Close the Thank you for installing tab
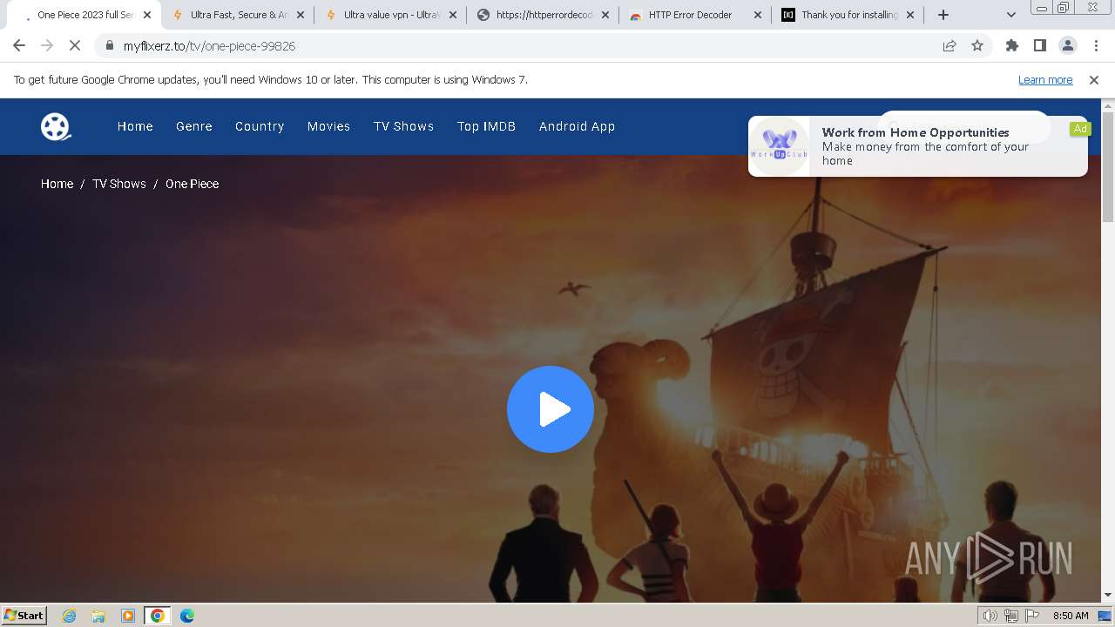 click(x=910, y=15)
